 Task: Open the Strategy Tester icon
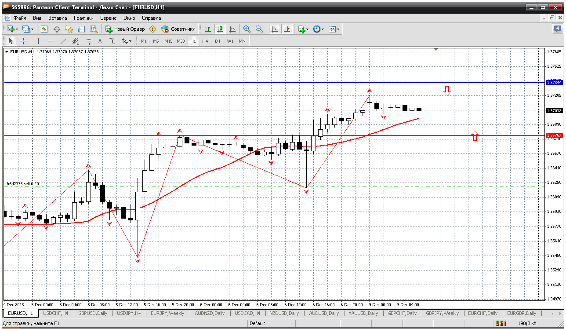pyautogui.click(x=94, y=29)
